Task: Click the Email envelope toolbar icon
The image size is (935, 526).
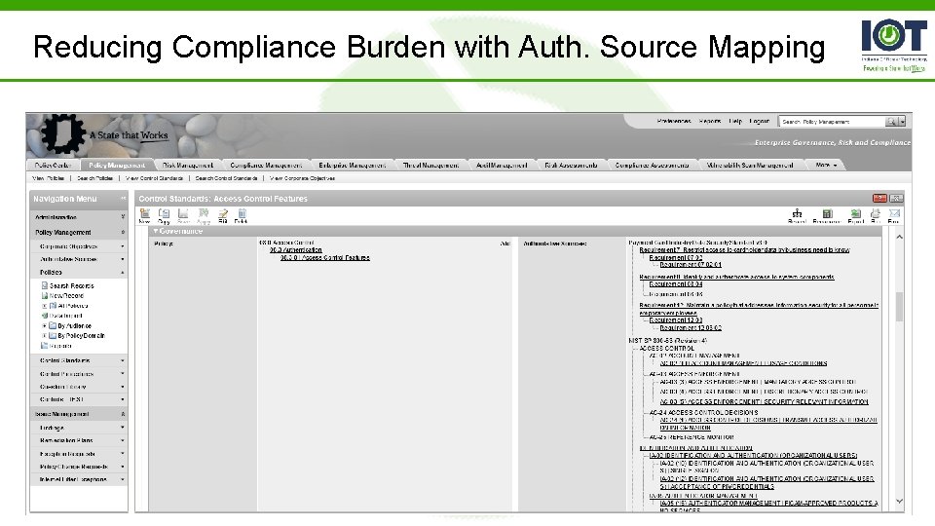Action: coord(894,213)
